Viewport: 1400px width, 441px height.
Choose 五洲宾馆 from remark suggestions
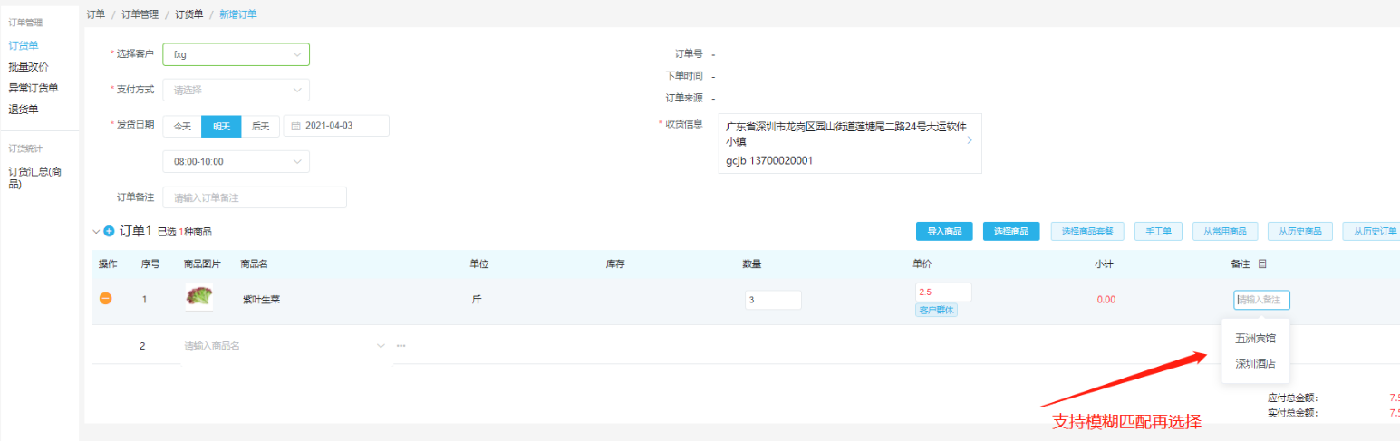[x=1256, y=338]
